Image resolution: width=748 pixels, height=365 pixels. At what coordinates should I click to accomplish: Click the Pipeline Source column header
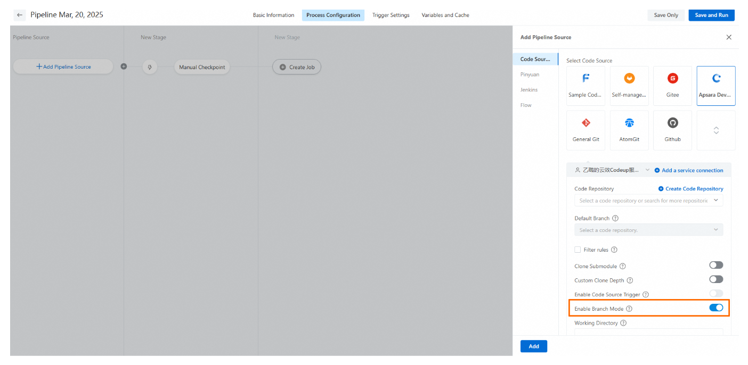tap(31, 37)
